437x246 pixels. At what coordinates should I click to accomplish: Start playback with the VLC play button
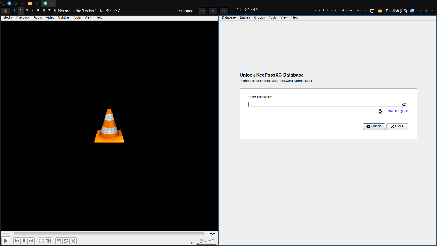(6, 241)
